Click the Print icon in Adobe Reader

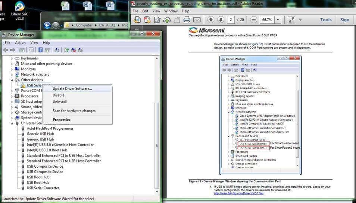(x=187, y=20)
